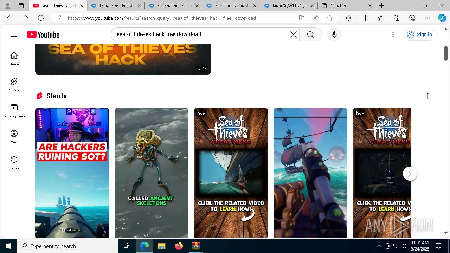Open the Windows Start menu
The width and height of the screenshot is (450, 253).
click(x=8, y=246)
